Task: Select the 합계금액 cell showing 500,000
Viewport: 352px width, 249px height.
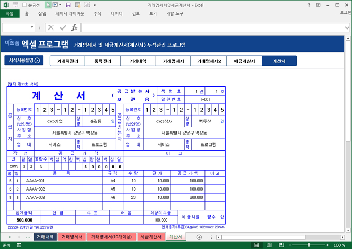Action: [24, 220]
